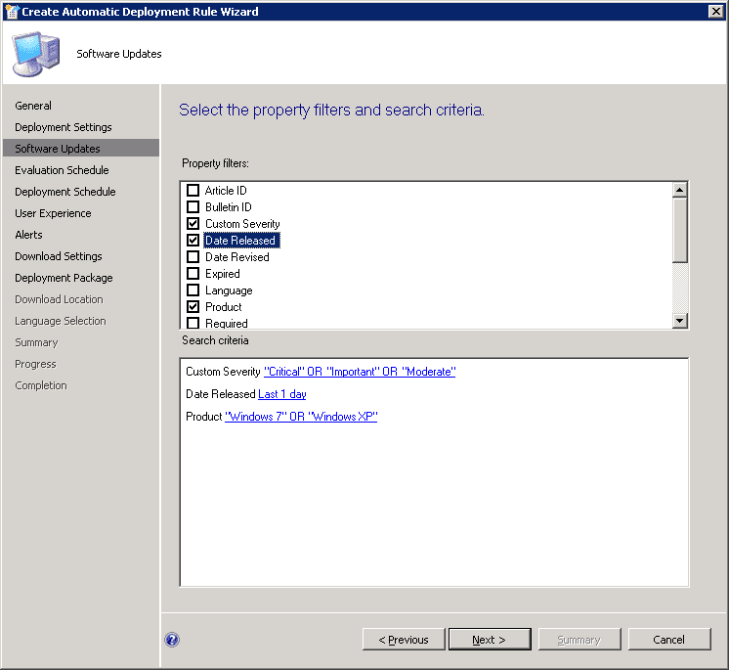The width and height of the screenshot is (729, 670).
Task: Go to Deployment Schedule page
Action: point(65,192)
